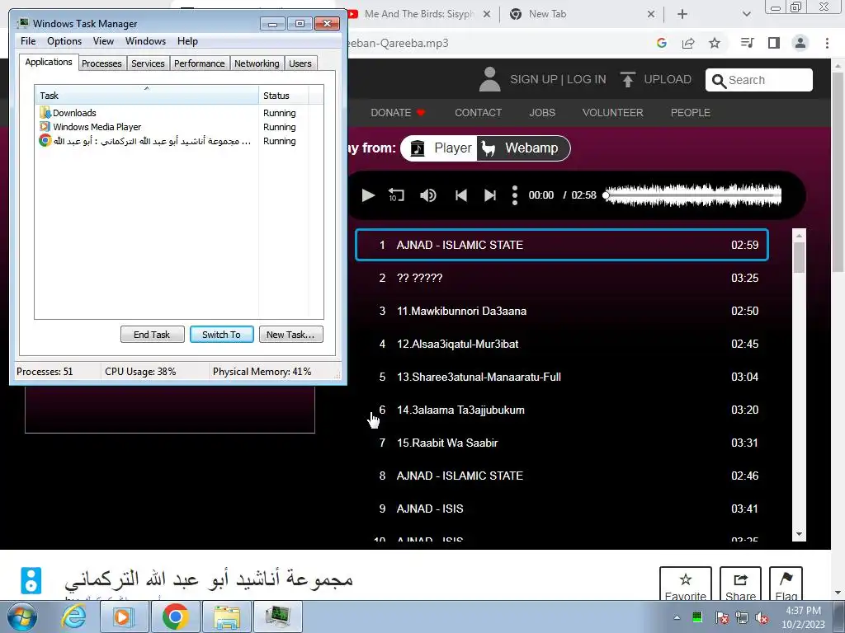Image resolution: width=845 pixels, height=633 pixels.
Task: Click Switch To button
Action: point(221,335)
